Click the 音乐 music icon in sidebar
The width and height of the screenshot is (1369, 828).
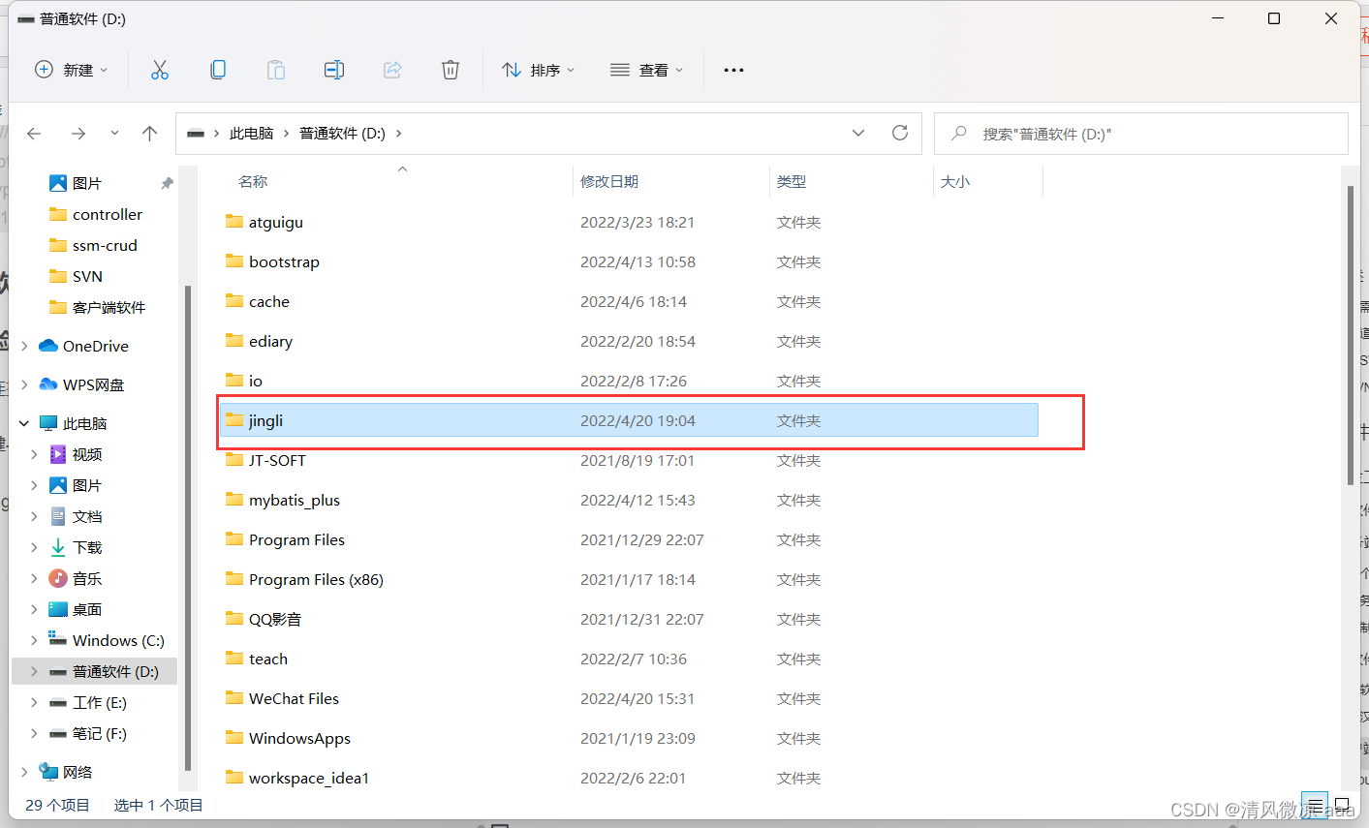(58, 578)
